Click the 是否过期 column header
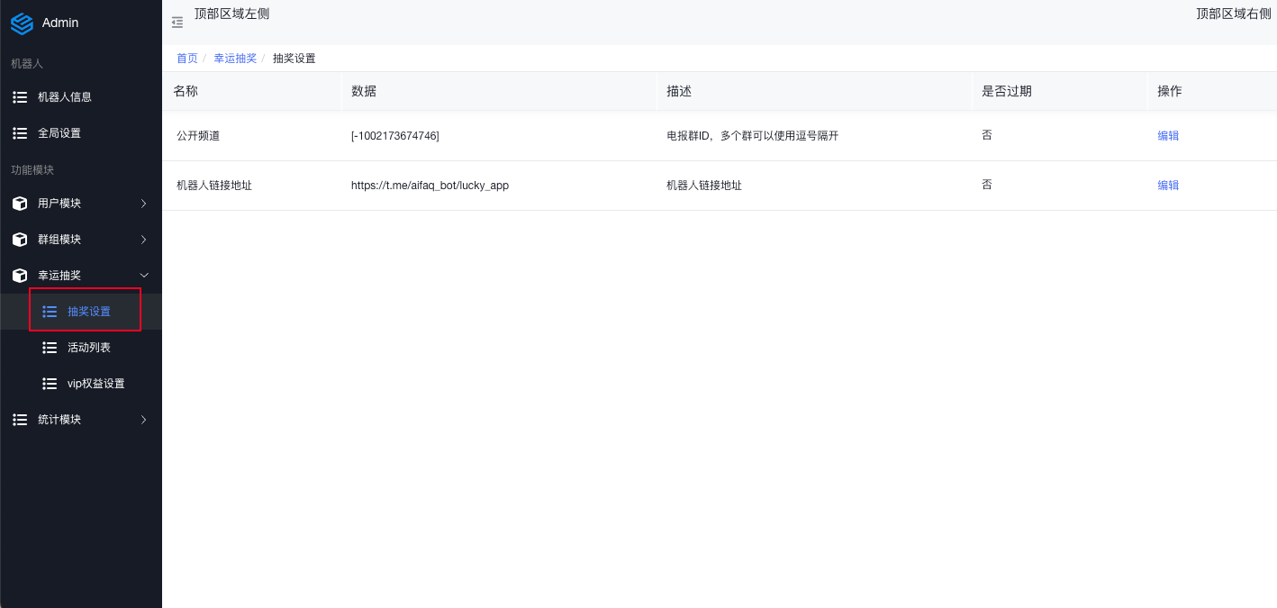Screen dimensions: 1277x608 coord(1006,92)
